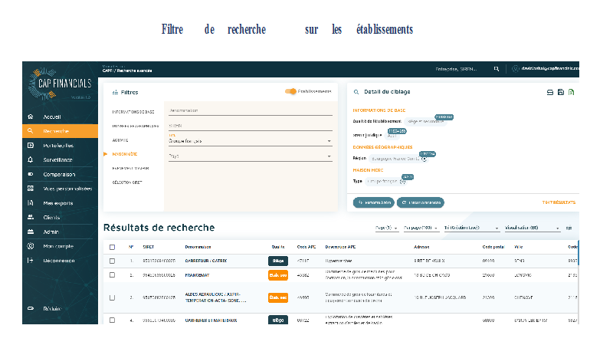This screenshot has height=345, width=613.
Task: Open Surveillance bell icon
Action: click(x=31, y=159)
